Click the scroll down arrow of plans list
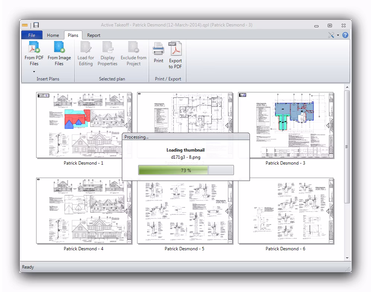Screen dimensions: 371x292 click(x=347, y=258)
